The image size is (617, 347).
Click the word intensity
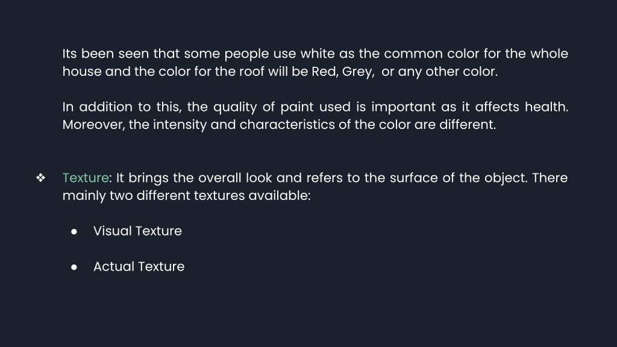(x=180, y=125)
